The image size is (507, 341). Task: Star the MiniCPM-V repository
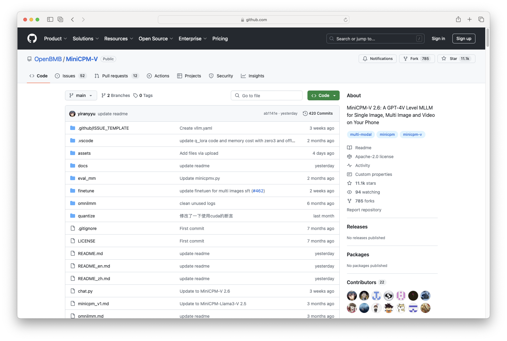(x=456, y=59)
